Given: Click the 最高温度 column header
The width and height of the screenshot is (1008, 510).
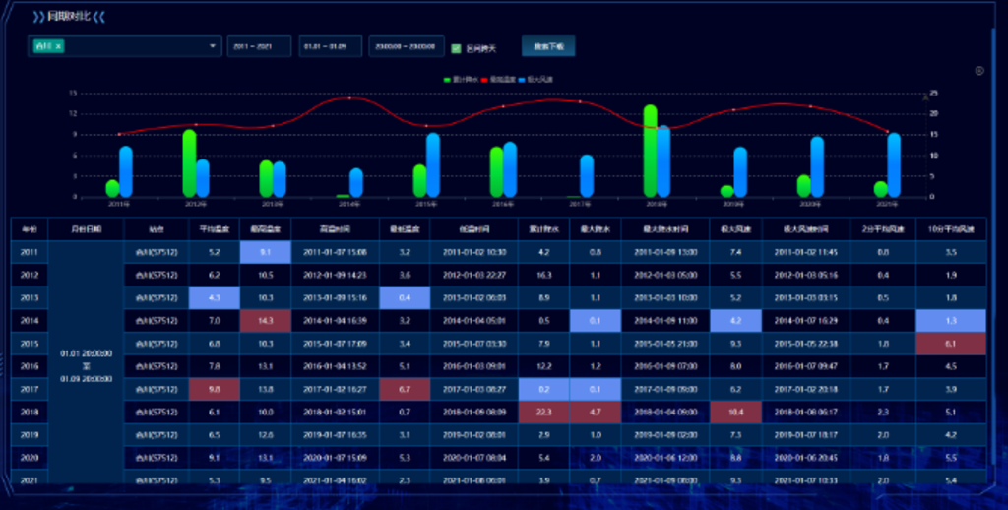Looking at the screenshot, I should tap(266, 229).
